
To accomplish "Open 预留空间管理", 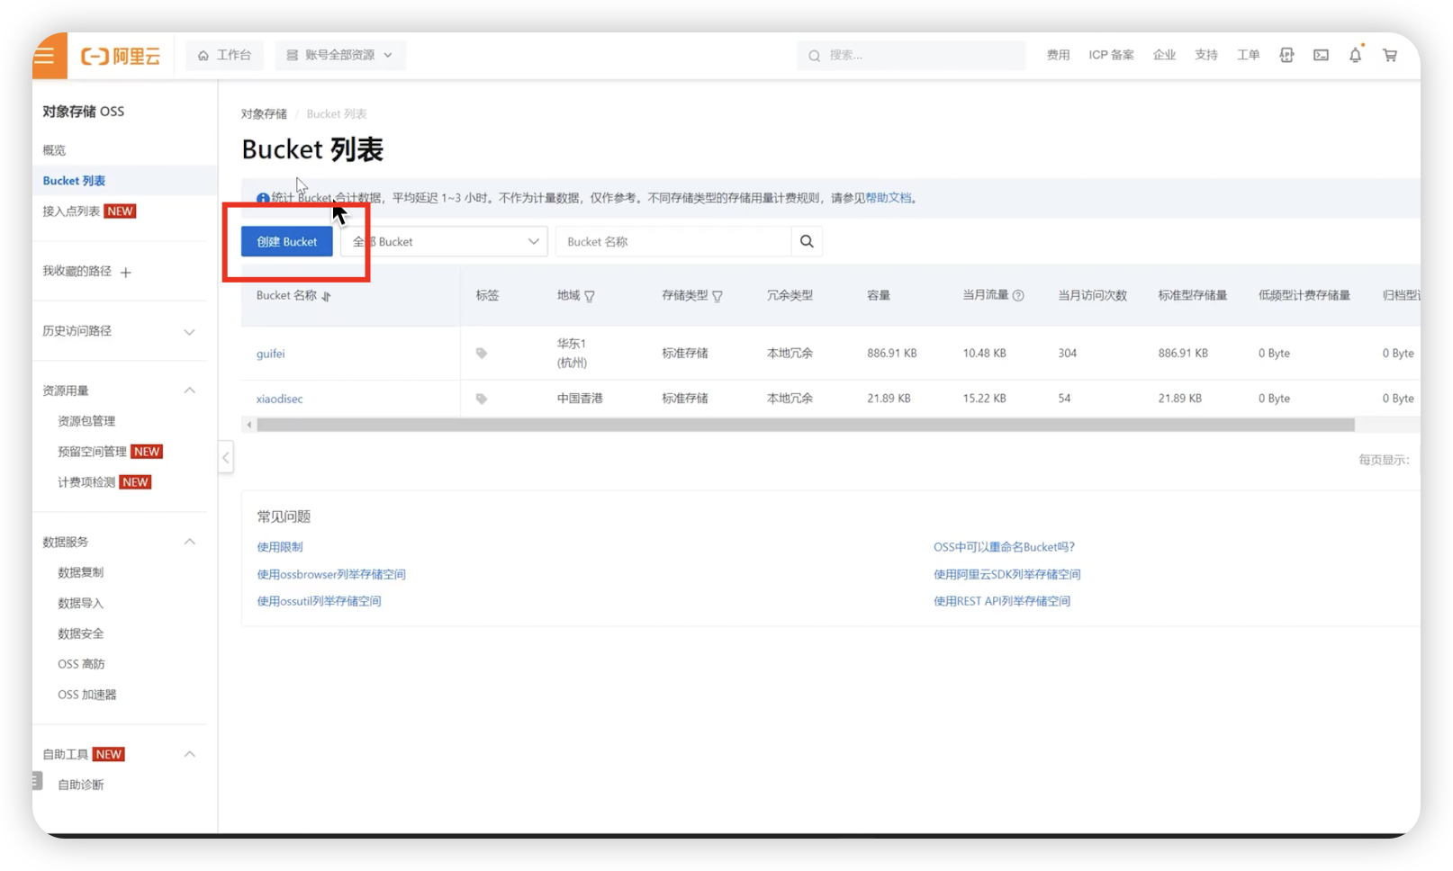I will click(x=92, y=452).
